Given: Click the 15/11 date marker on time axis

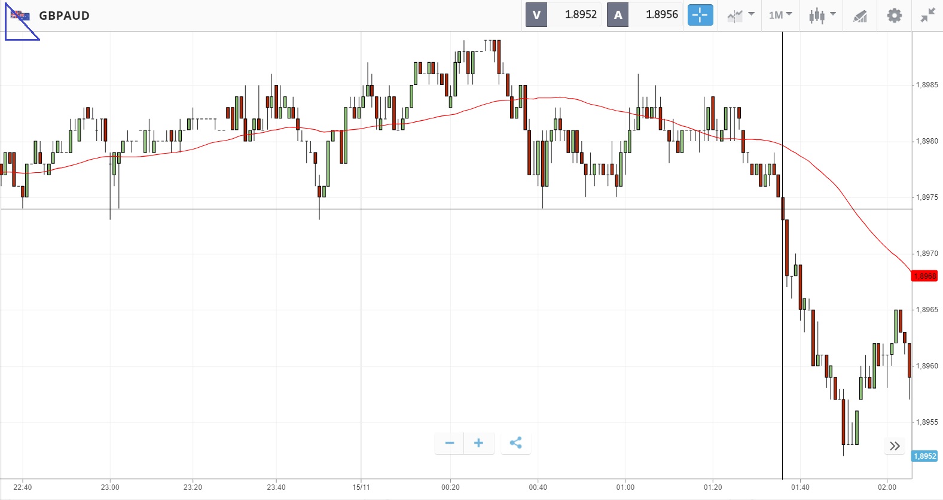Looking at the screenshot, I should (361, 487).
